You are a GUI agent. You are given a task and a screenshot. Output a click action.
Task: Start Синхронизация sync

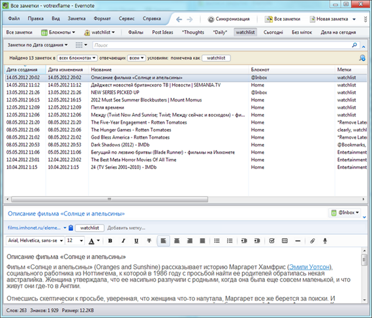point(228,19)
